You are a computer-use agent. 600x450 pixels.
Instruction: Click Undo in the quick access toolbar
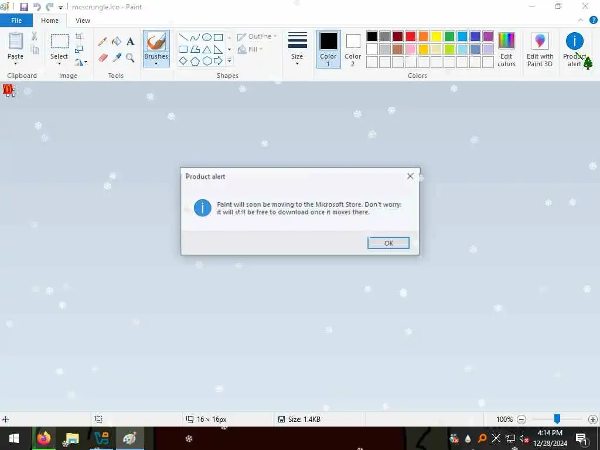click(37, 7)
